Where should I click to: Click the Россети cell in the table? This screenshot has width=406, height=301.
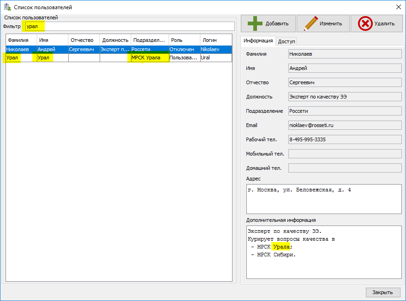150,49
